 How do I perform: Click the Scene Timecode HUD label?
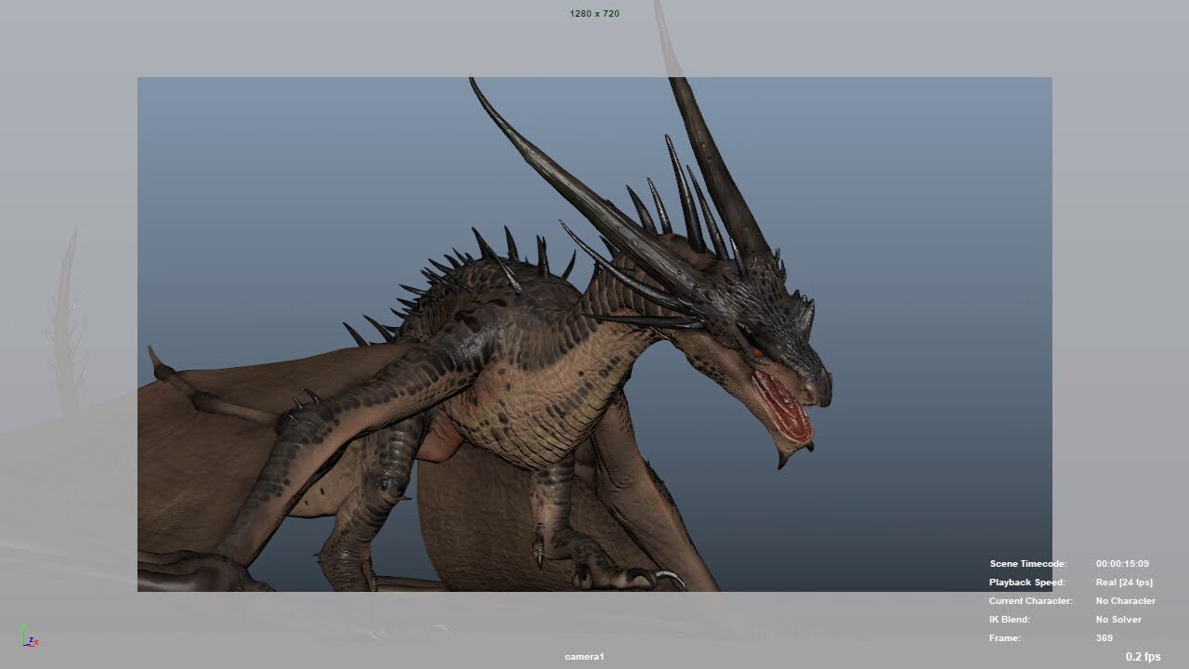[x=1028, y=563]
